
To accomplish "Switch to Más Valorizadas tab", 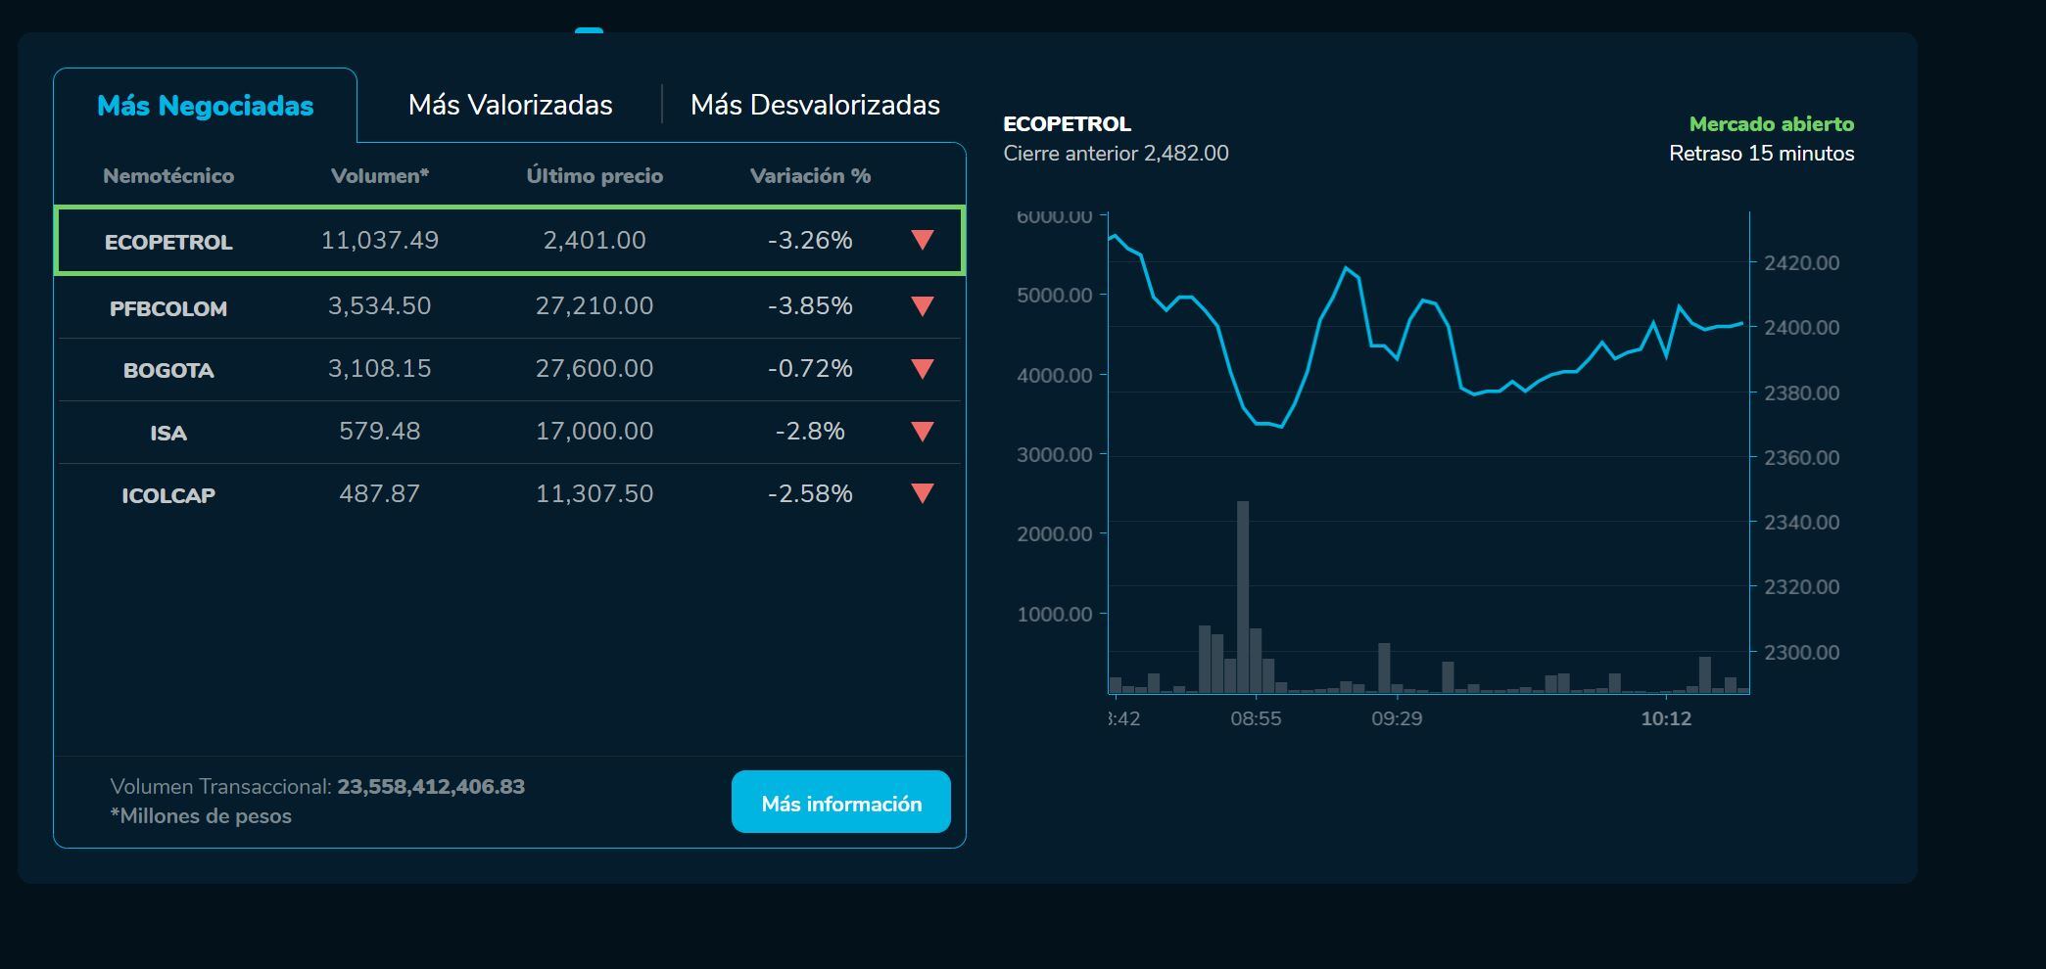I will [x=510, y=105].
